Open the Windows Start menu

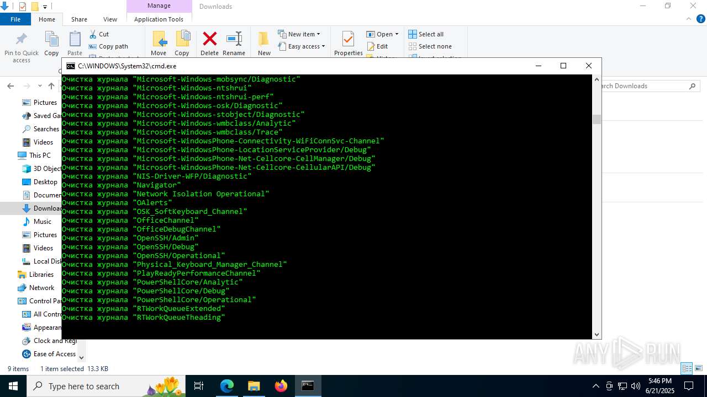pyautogui.click(x=13, y=386)
